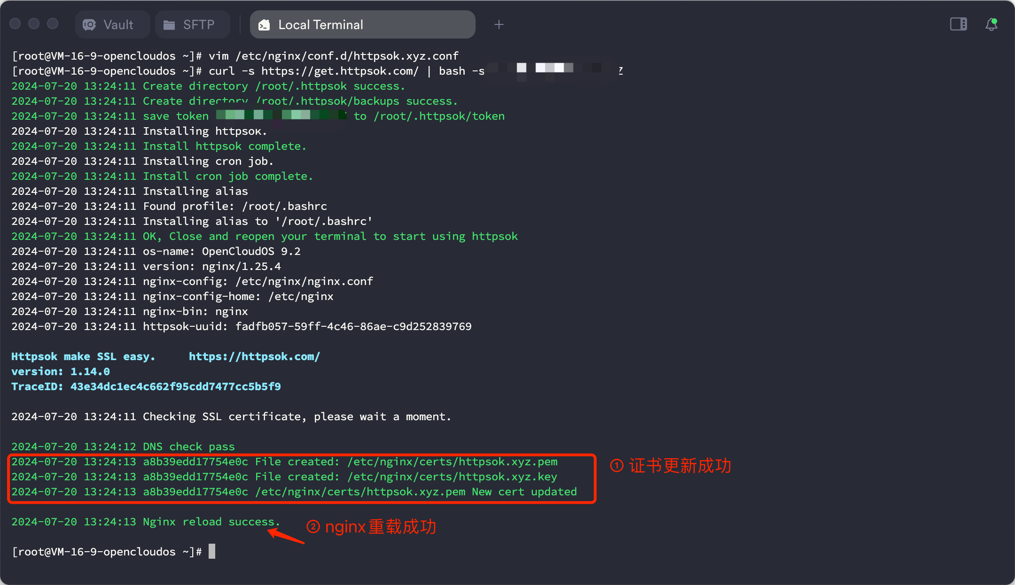Click the minimize window button
Image resolution: width=1015 pixels, height=585 pixels.
click(x=34, y=23)
